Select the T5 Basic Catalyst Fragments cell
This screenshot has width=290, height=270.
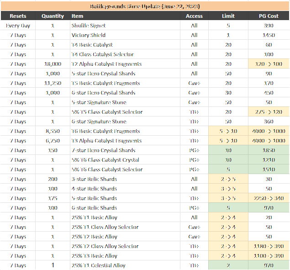click(x=125, y=83)
